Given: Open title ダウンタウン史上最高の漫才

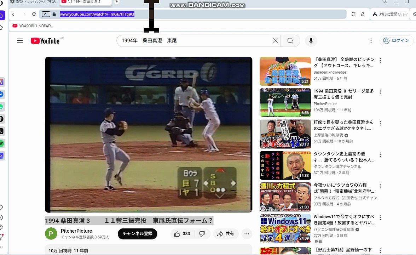Looking at the screenshot, I should tap(344, 157).
